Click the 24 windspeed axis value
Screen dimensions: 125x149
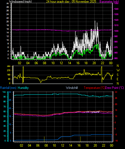click(8, 14)
